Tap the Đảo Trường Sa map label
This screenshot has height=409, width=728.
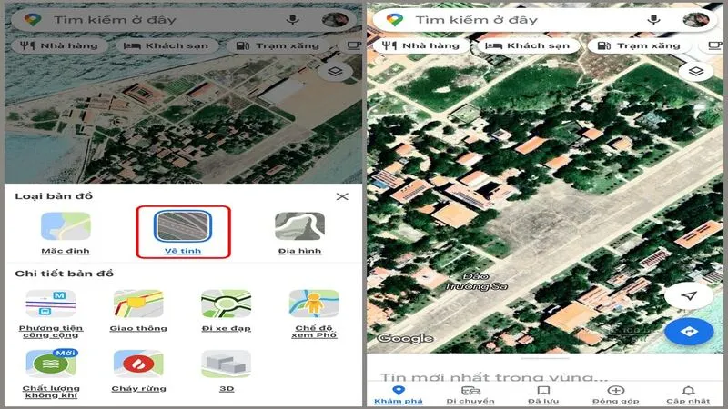point(476,282)
